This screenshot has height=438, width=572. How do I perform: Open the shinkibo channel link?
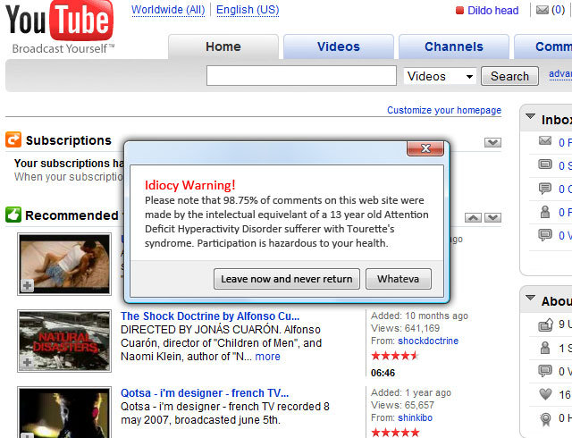coord(415,418)
